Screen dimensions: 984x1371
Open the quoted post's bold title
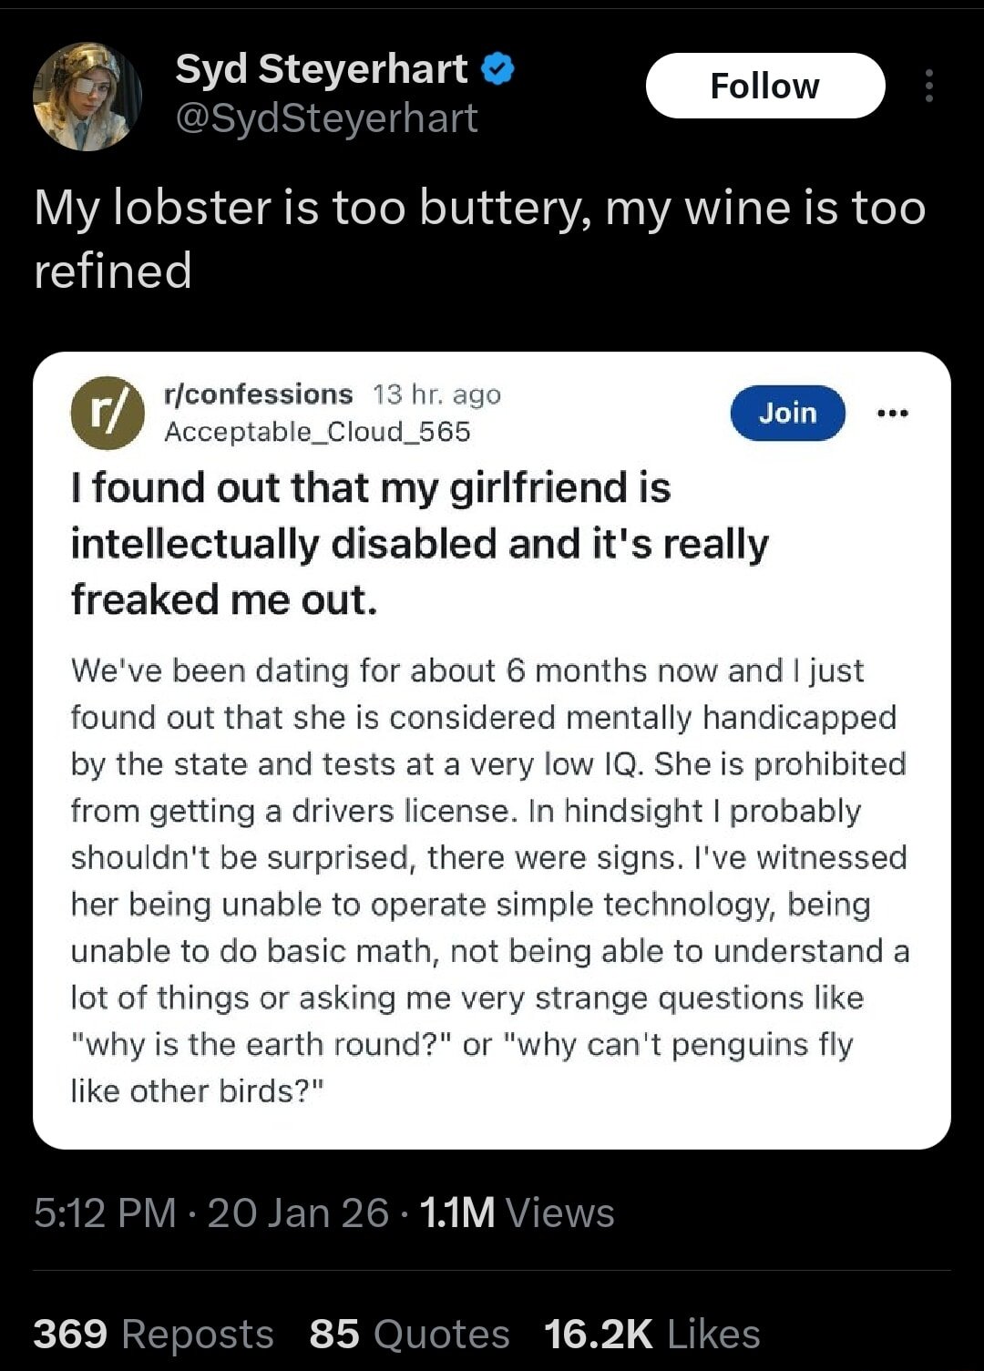419,543
